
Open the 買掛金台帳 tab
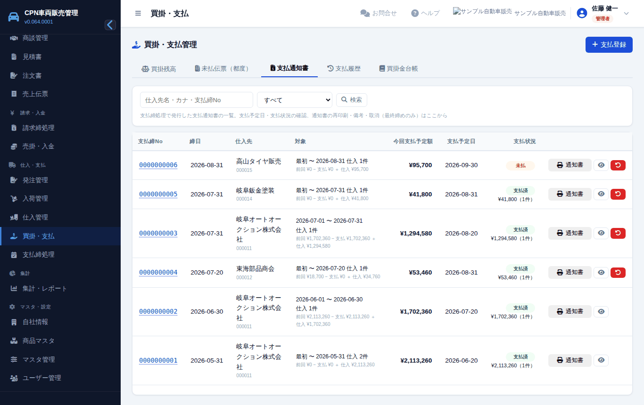coord(398,69)
